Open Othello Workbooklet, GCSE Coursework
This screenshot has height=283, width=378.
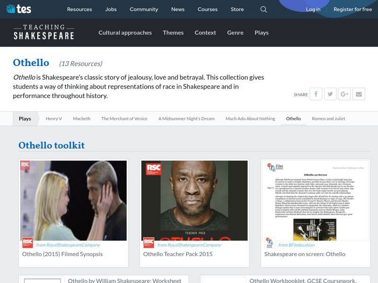pyautogui.click(x=303, y=281)
